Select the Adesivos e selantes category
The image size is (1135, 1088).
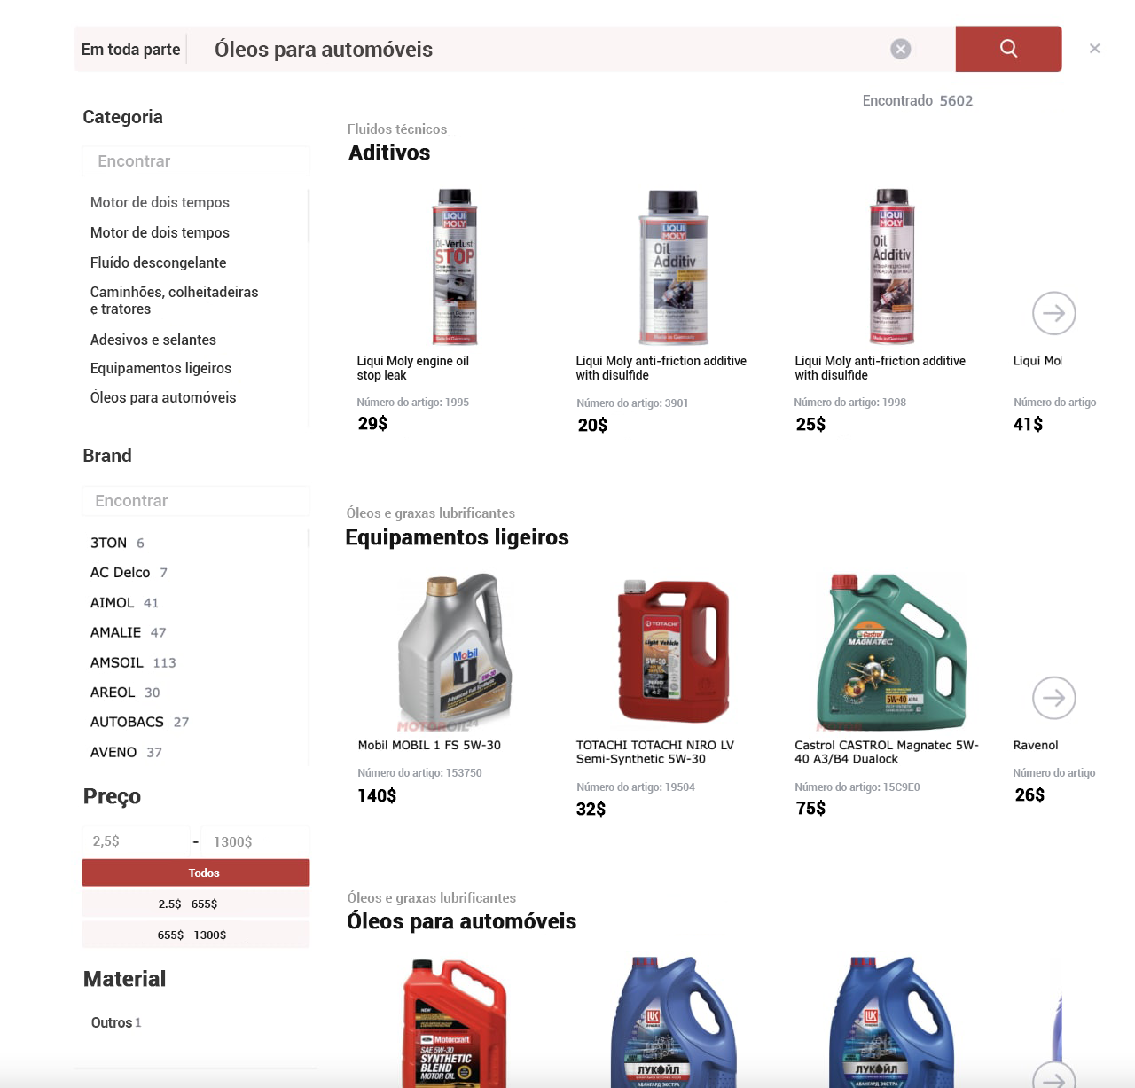point(153,340)
